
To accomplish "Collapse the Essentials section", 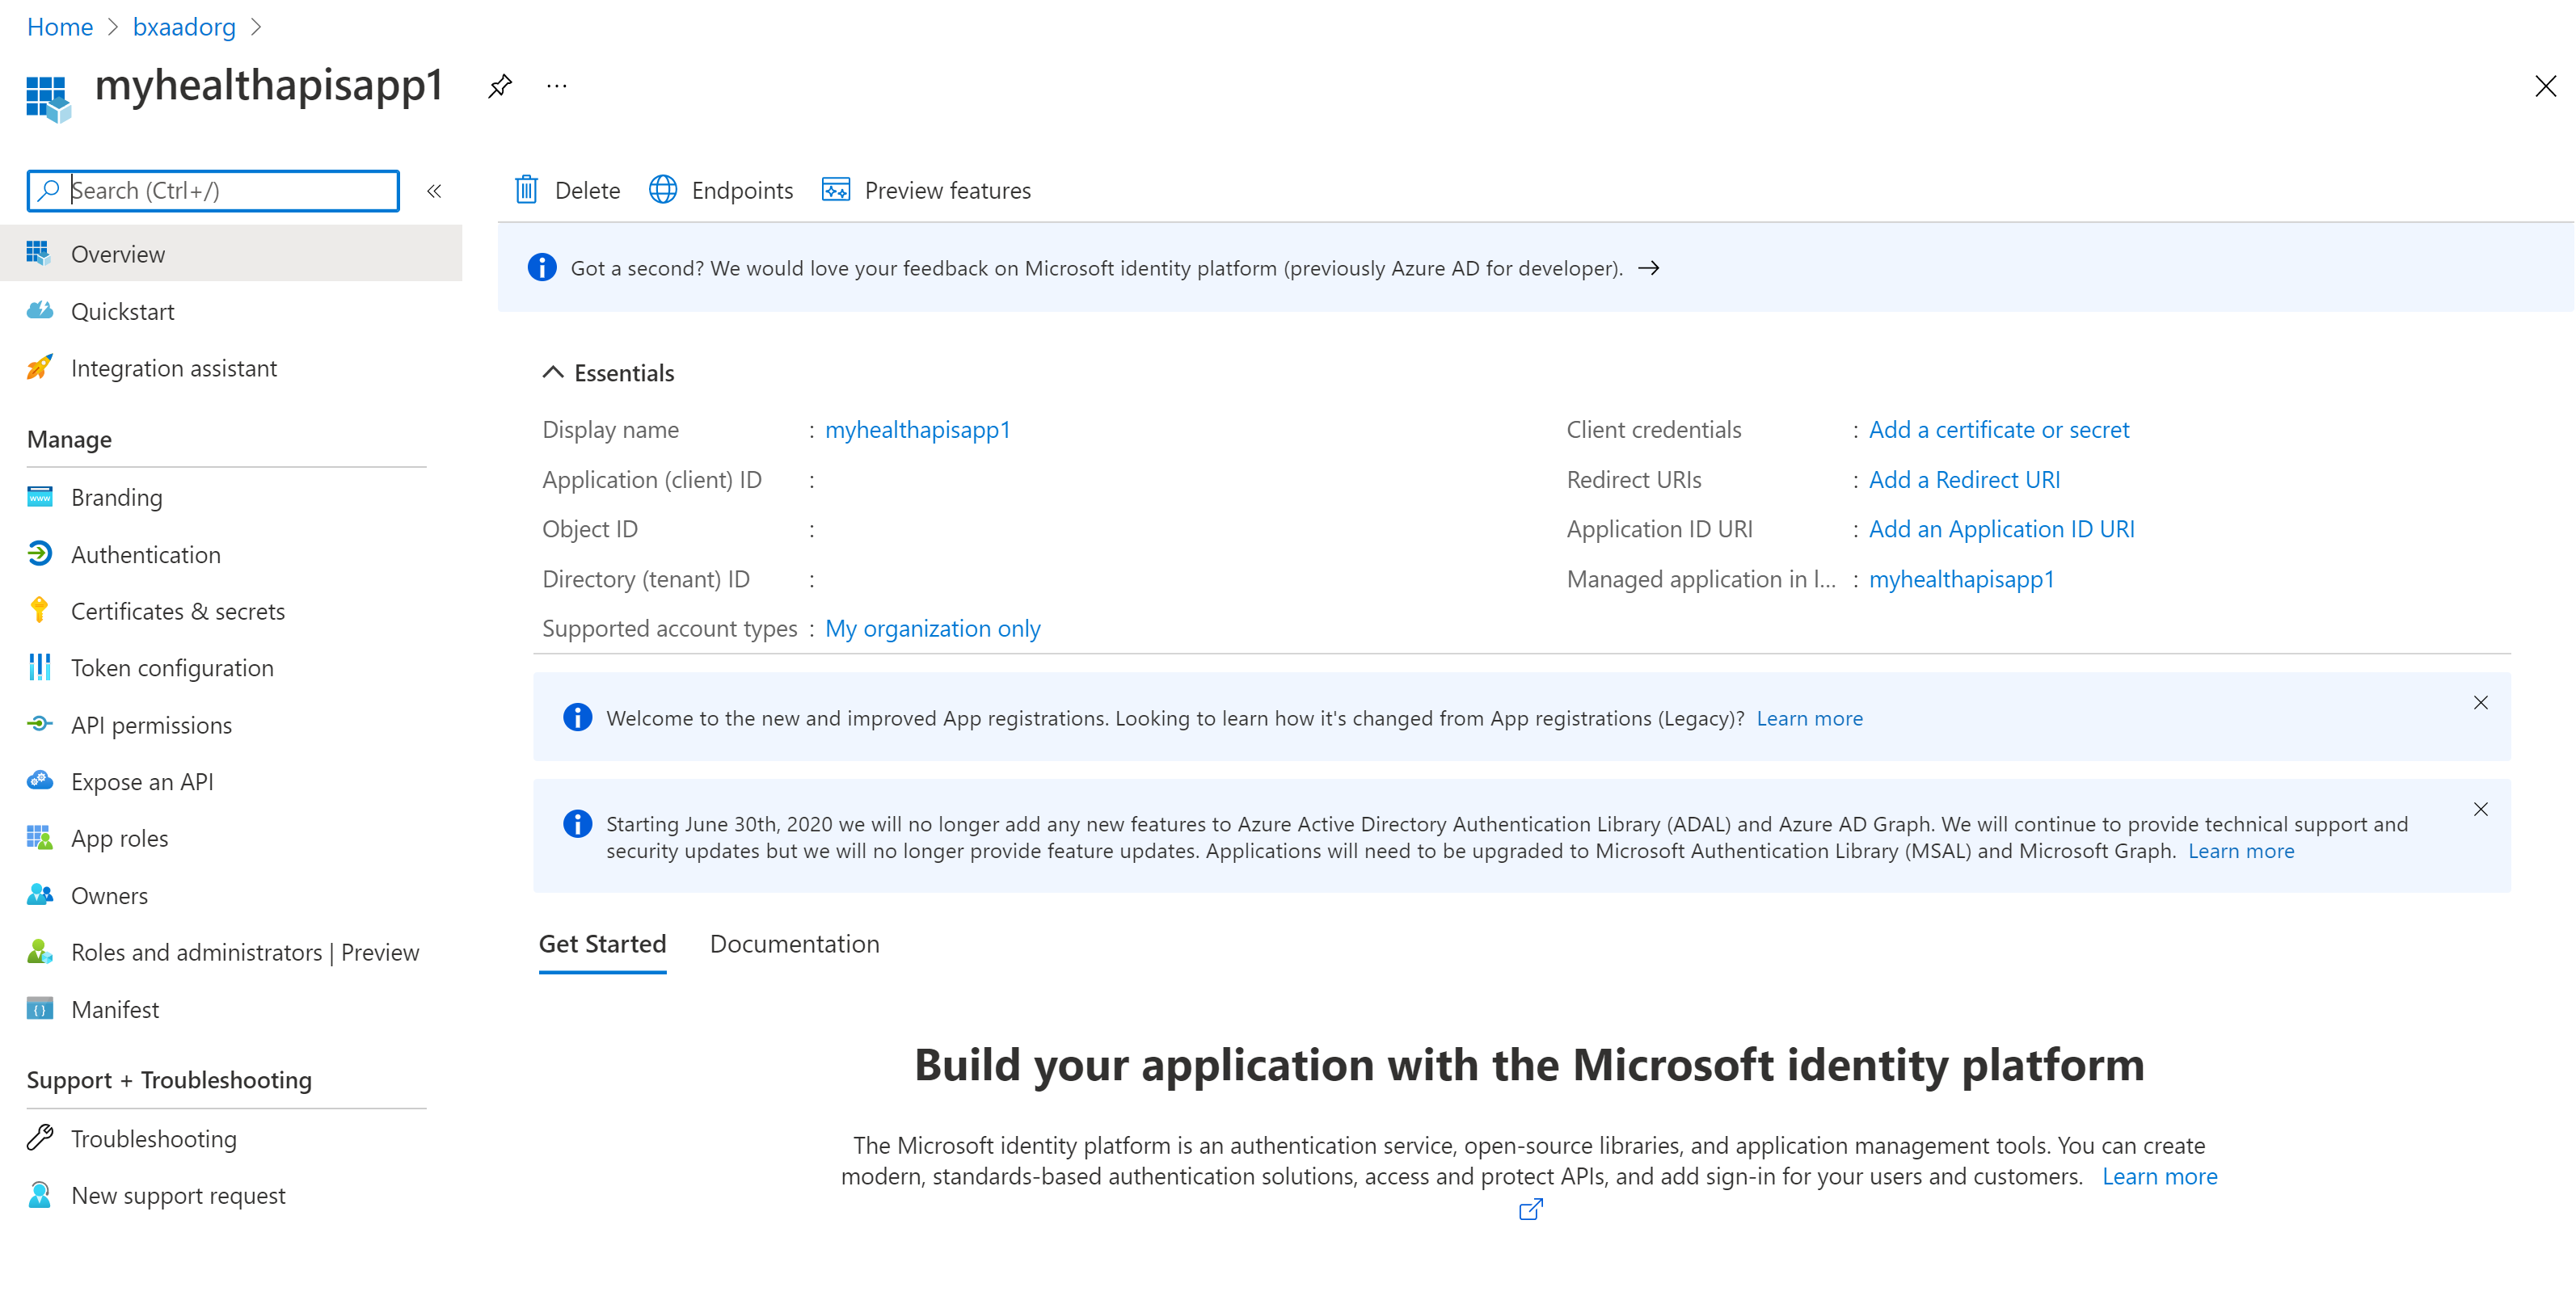I will 553,372.
